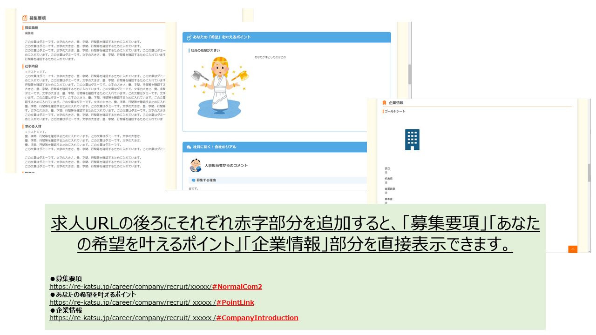Click the key icon beside あなたの「希望」を叶えるポイント
The image size is (596, 335).
(189, 37)
